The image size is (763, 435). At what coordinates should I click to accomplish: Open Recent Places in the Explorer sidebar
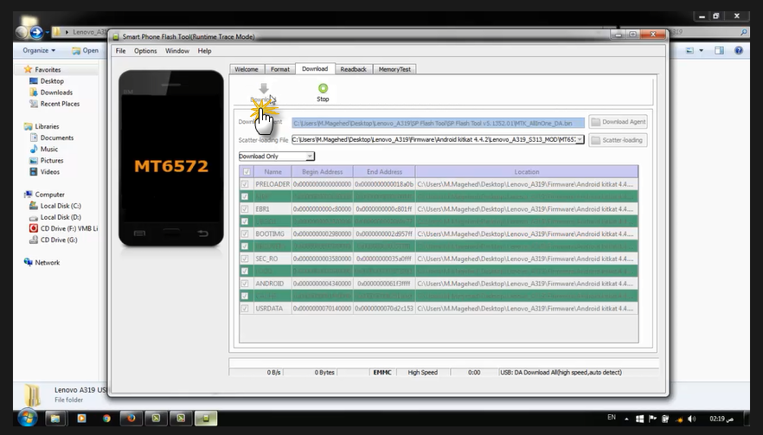tap(60, 104)
